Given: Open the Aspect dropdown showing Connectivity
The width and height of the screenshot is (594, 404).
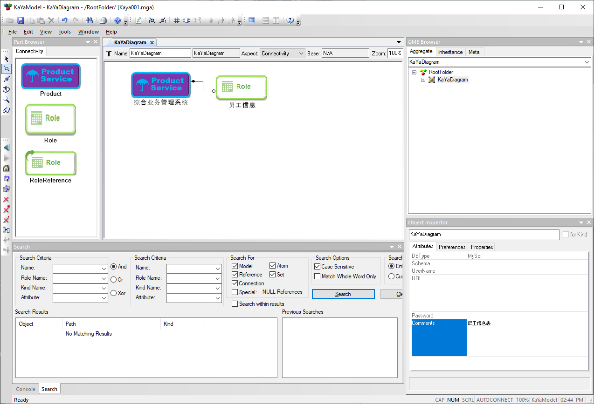Looking at the screenshot, I should (x=282, y=54).
